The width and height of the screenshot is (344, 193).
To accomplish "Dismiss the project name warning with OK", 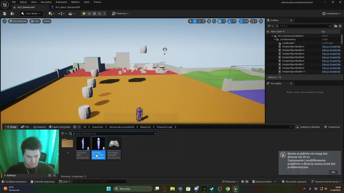I will (x=333, y=172).
